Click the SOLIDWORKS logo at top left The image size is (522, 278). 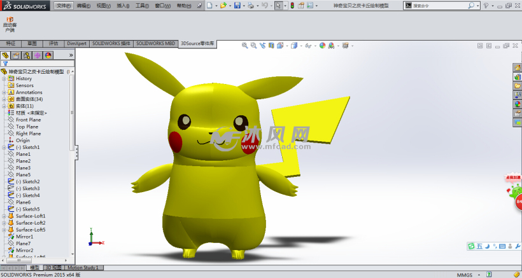pos(25,6)
